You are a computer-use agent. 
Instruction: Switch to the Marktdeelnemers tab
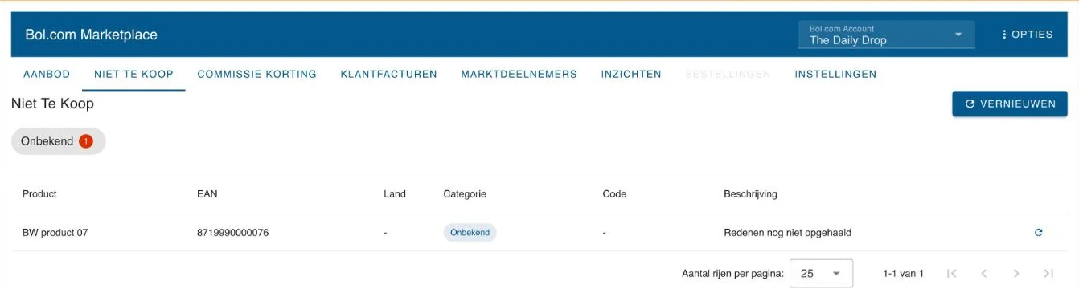[519, 74]
